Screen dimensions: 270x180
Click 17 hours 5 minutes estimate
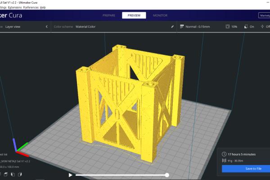click(242, 154)
